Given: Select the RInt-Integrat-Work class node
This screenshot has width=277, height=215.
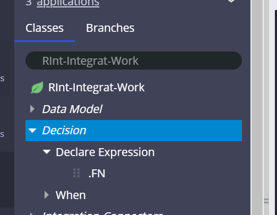Looking at the screenshot, I should [x=97, y=88].
